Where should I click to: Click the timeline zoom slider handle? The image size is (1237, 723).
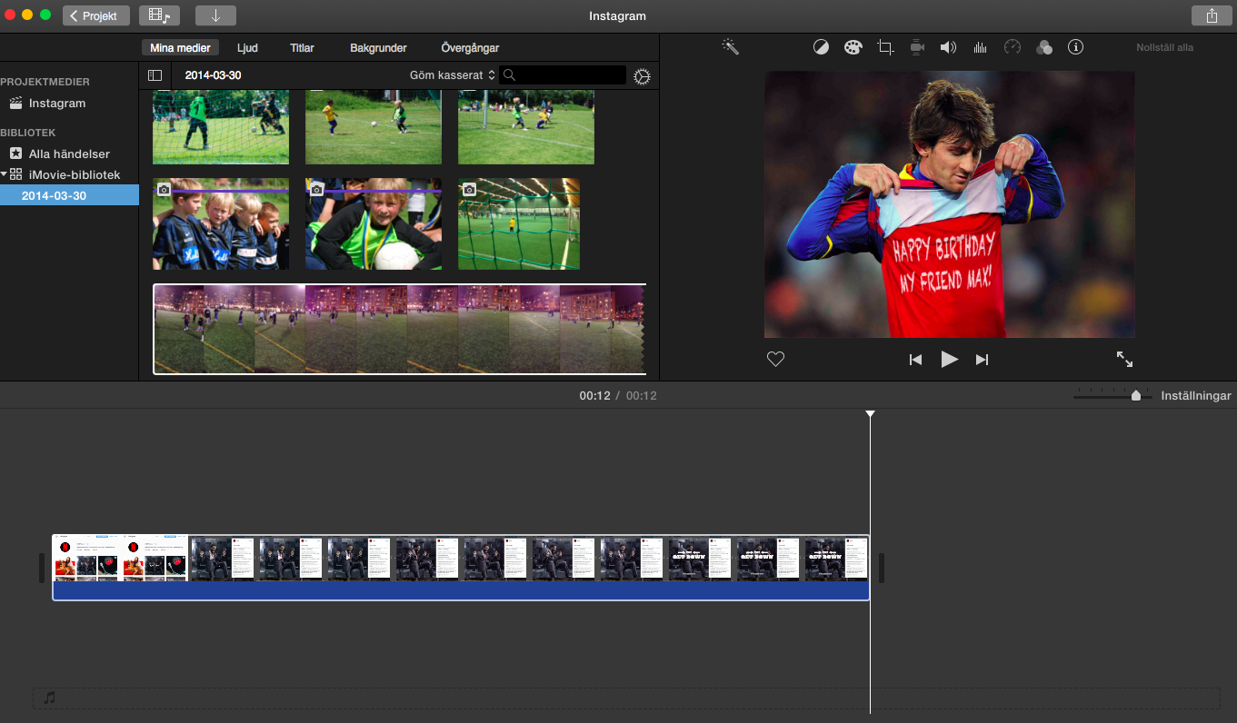click(x=1136, y=395)
